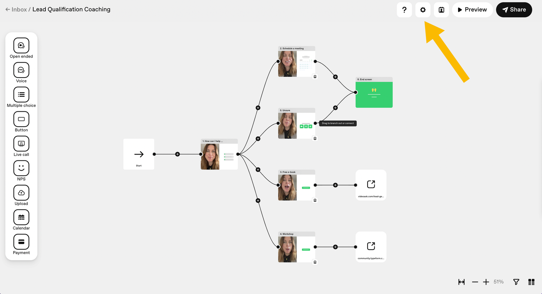
Task: Zoom in with the plus icon
Action: (x=486, y=282)
